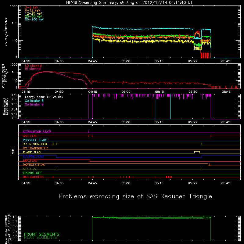
Task: Select the Collimator 8 legend label
Action: pyautogui.click(x=34, y=101)
